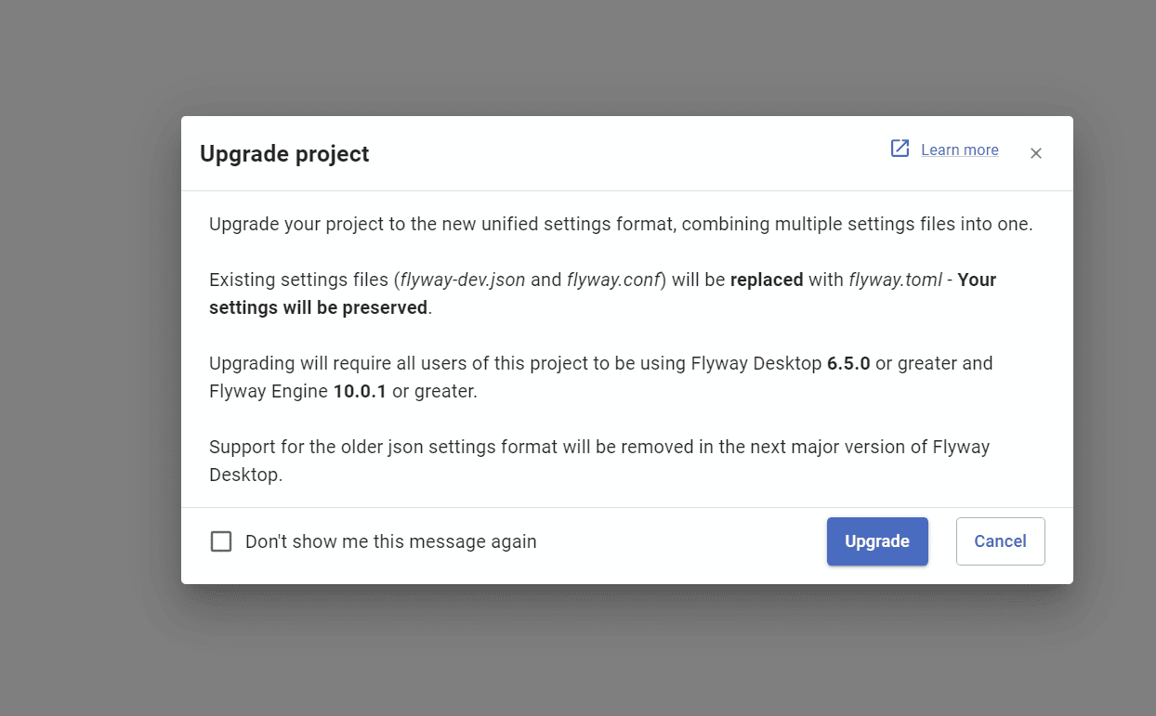Screen dimensions: 1156x716
Task: Click the "Don't show me this message again" label
Action: 390,541
